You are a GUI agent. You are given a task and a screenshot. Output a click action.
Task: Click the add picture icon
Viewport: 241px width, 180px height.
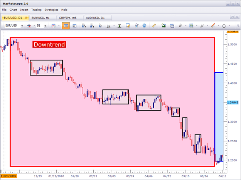point(163,26)
